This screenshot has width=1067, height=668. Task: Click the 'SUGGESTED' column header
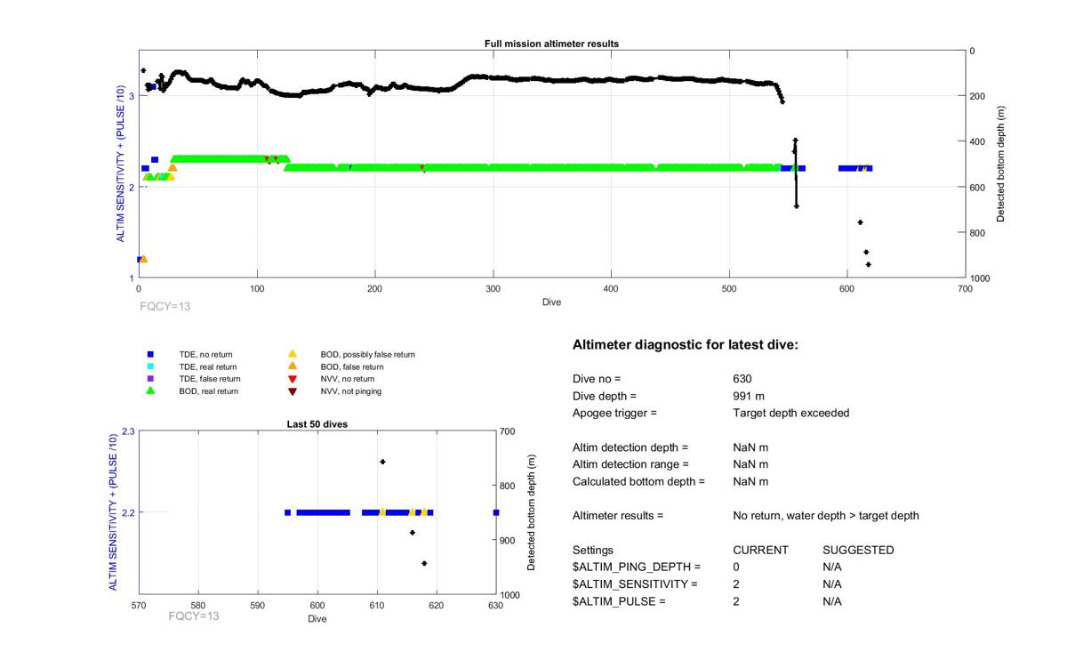coord(858,550)
